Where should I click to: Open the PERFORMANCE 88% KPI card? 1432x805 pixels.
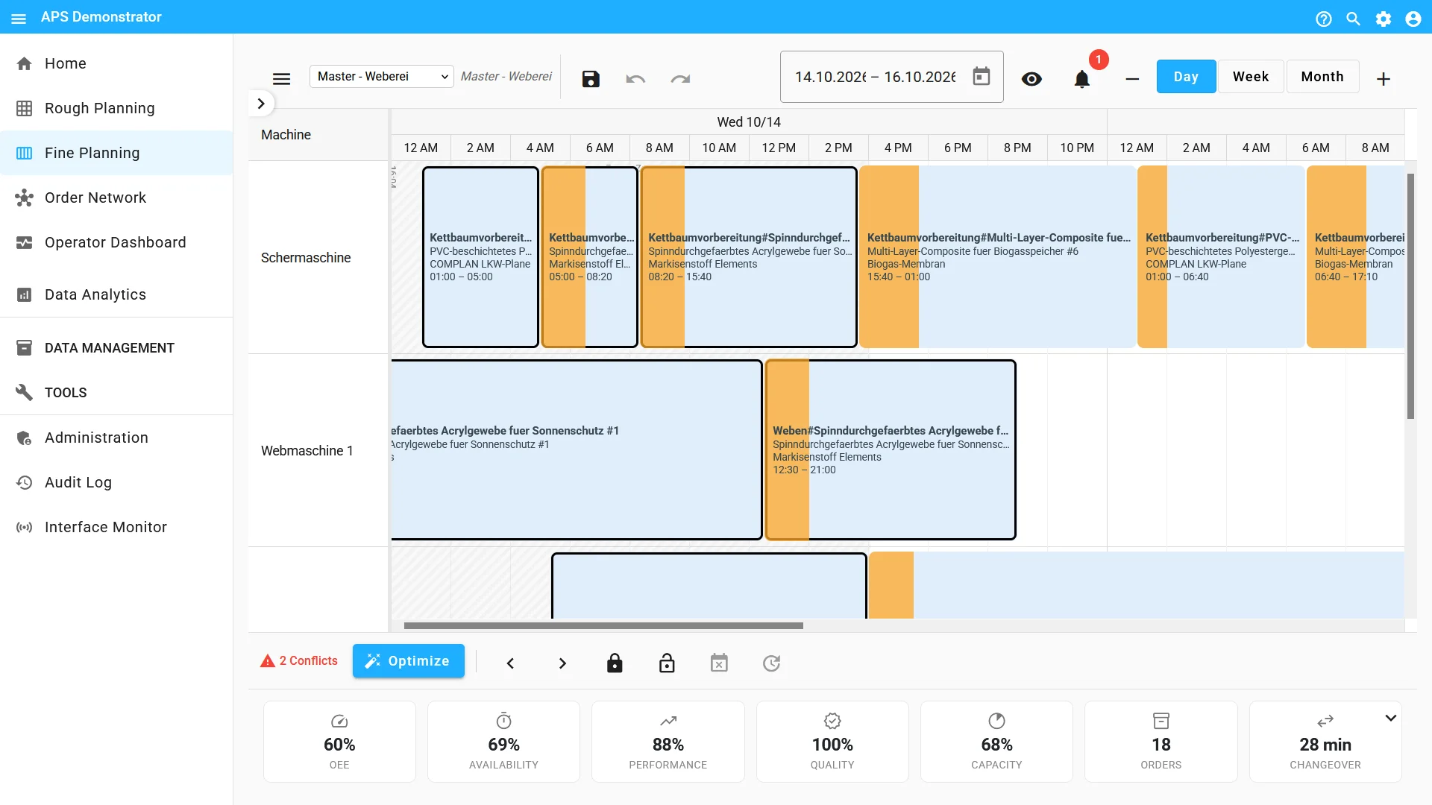[668, 742]
